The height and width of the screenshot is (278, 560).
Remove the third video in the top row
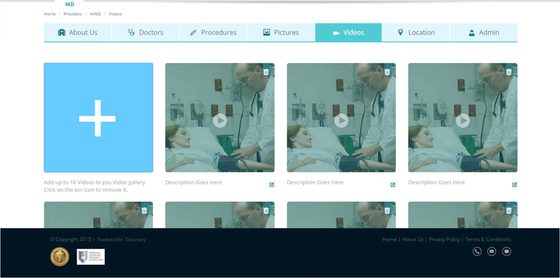(x=509, y=72)
